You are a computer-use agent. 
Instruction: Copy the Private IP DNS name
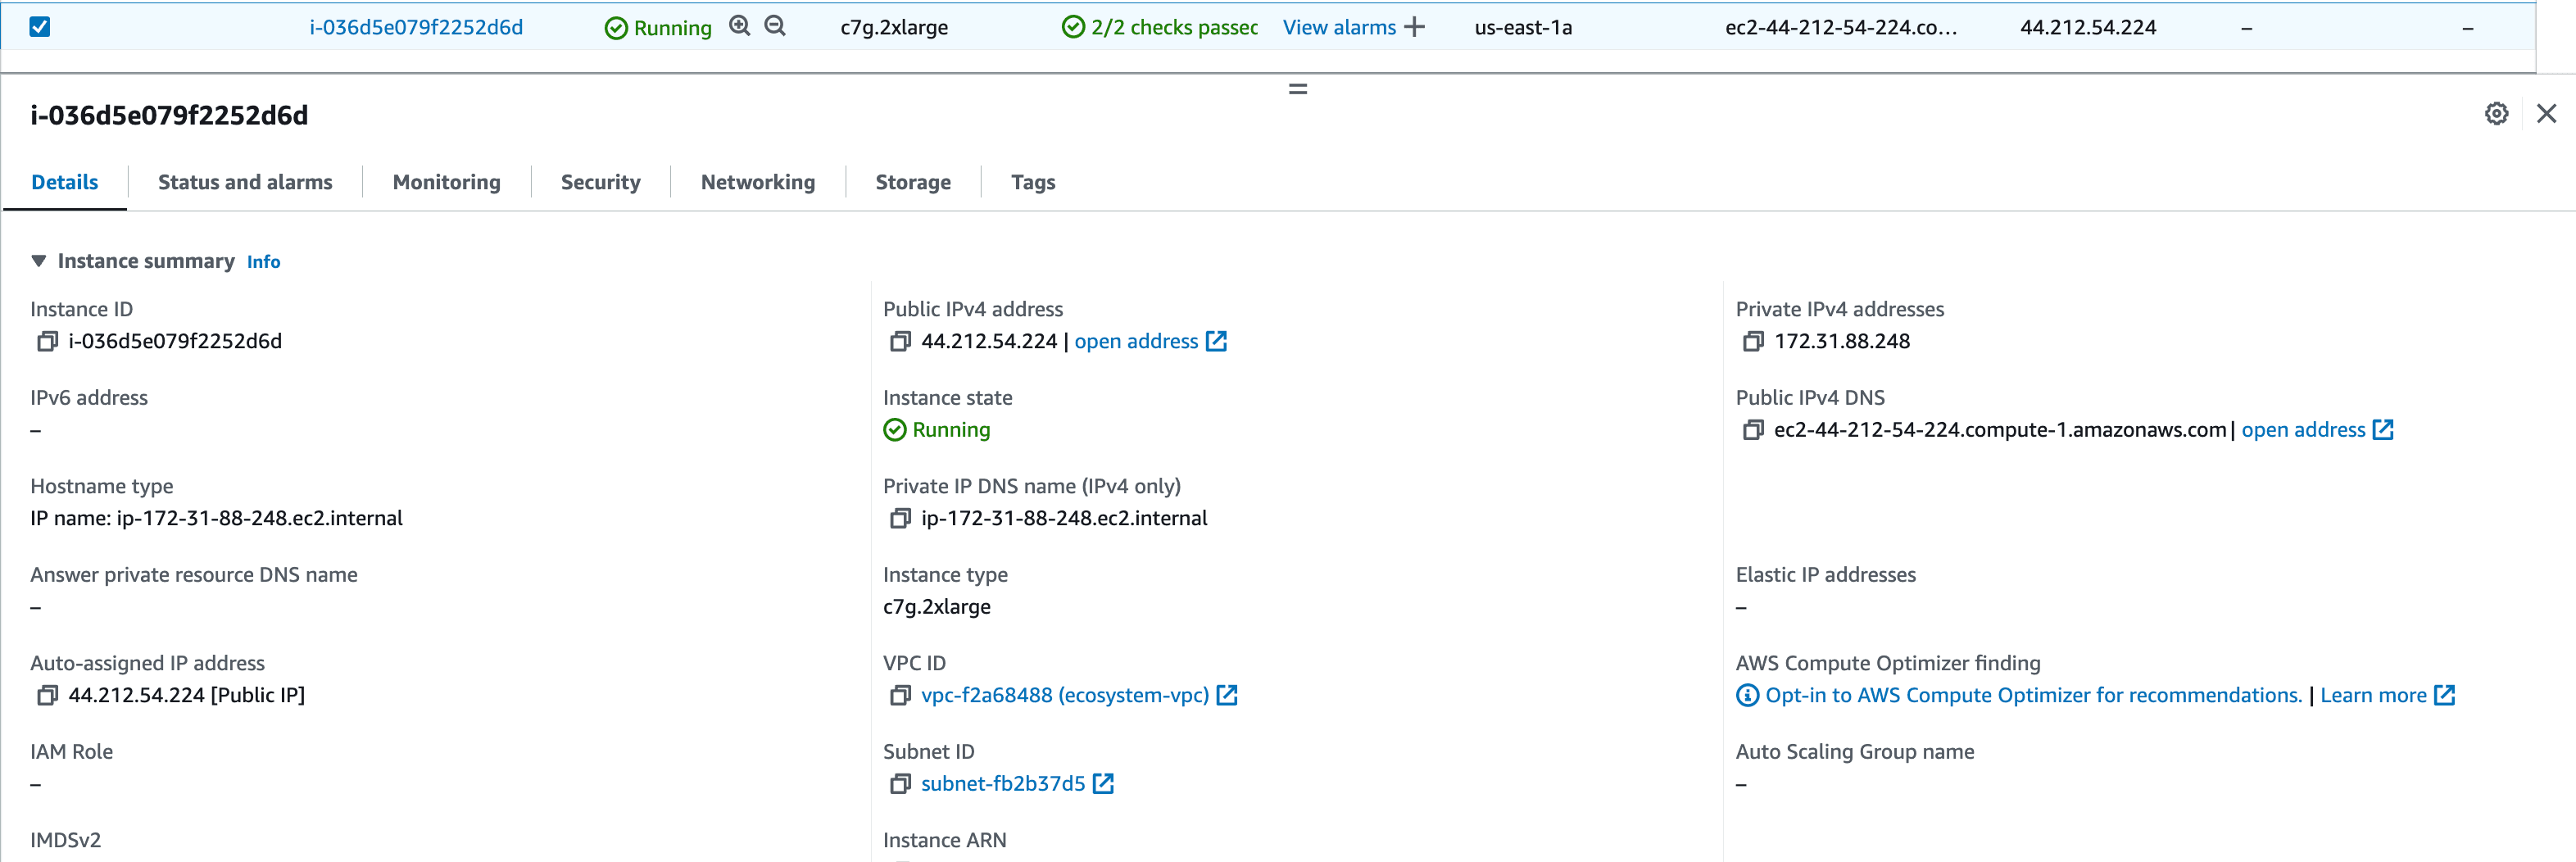(x=899, y=519)
